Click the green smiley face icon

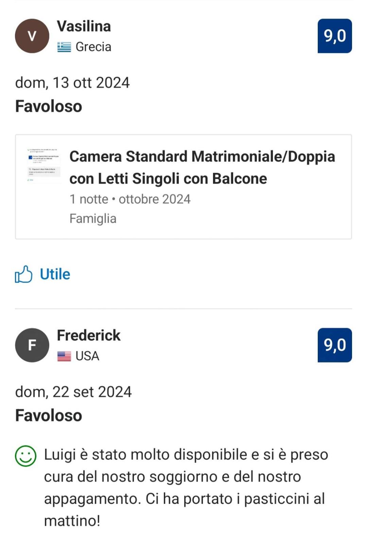pyautogui.click(x=25, y=456)
